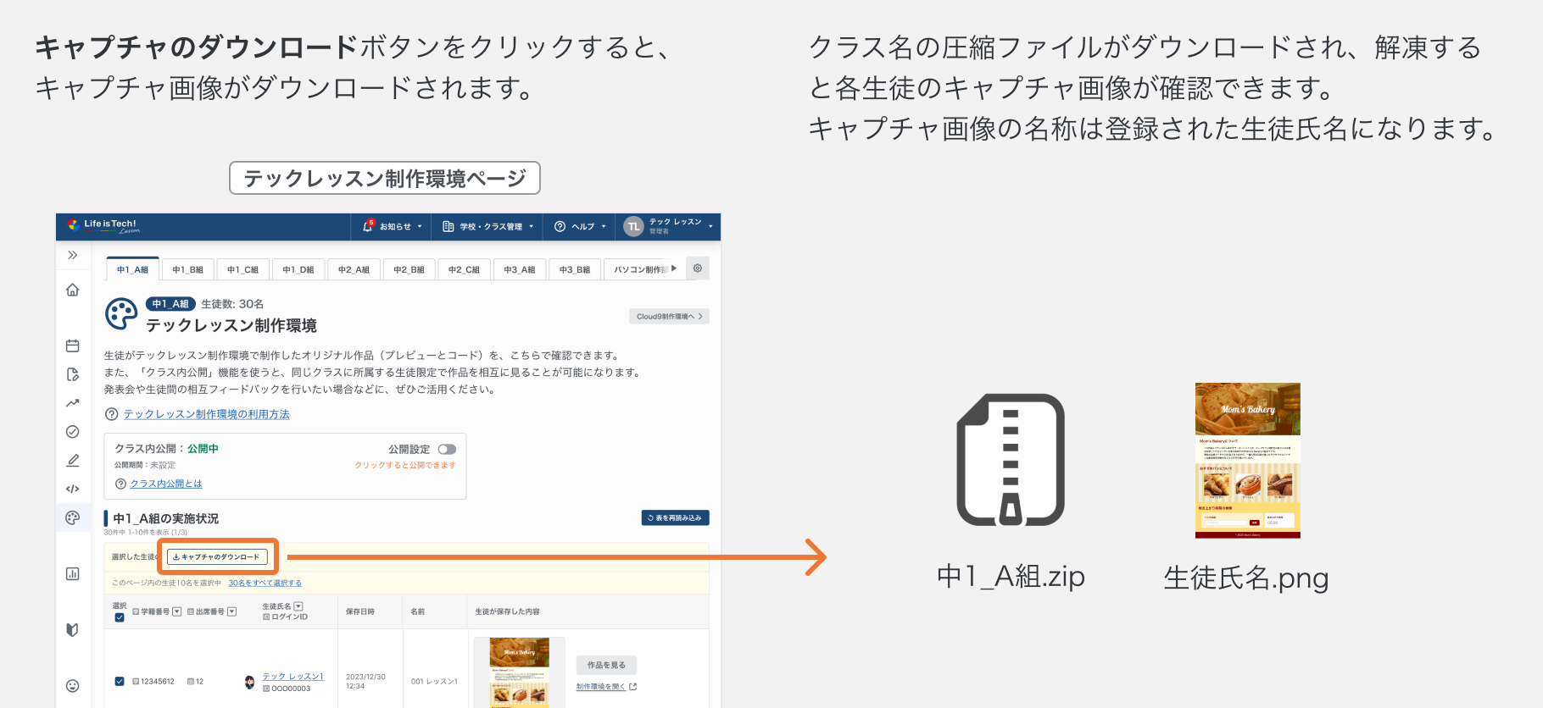1543x708 pixels.
Task: Switch to the 中2_C組 tab
Action: [465, 269]
